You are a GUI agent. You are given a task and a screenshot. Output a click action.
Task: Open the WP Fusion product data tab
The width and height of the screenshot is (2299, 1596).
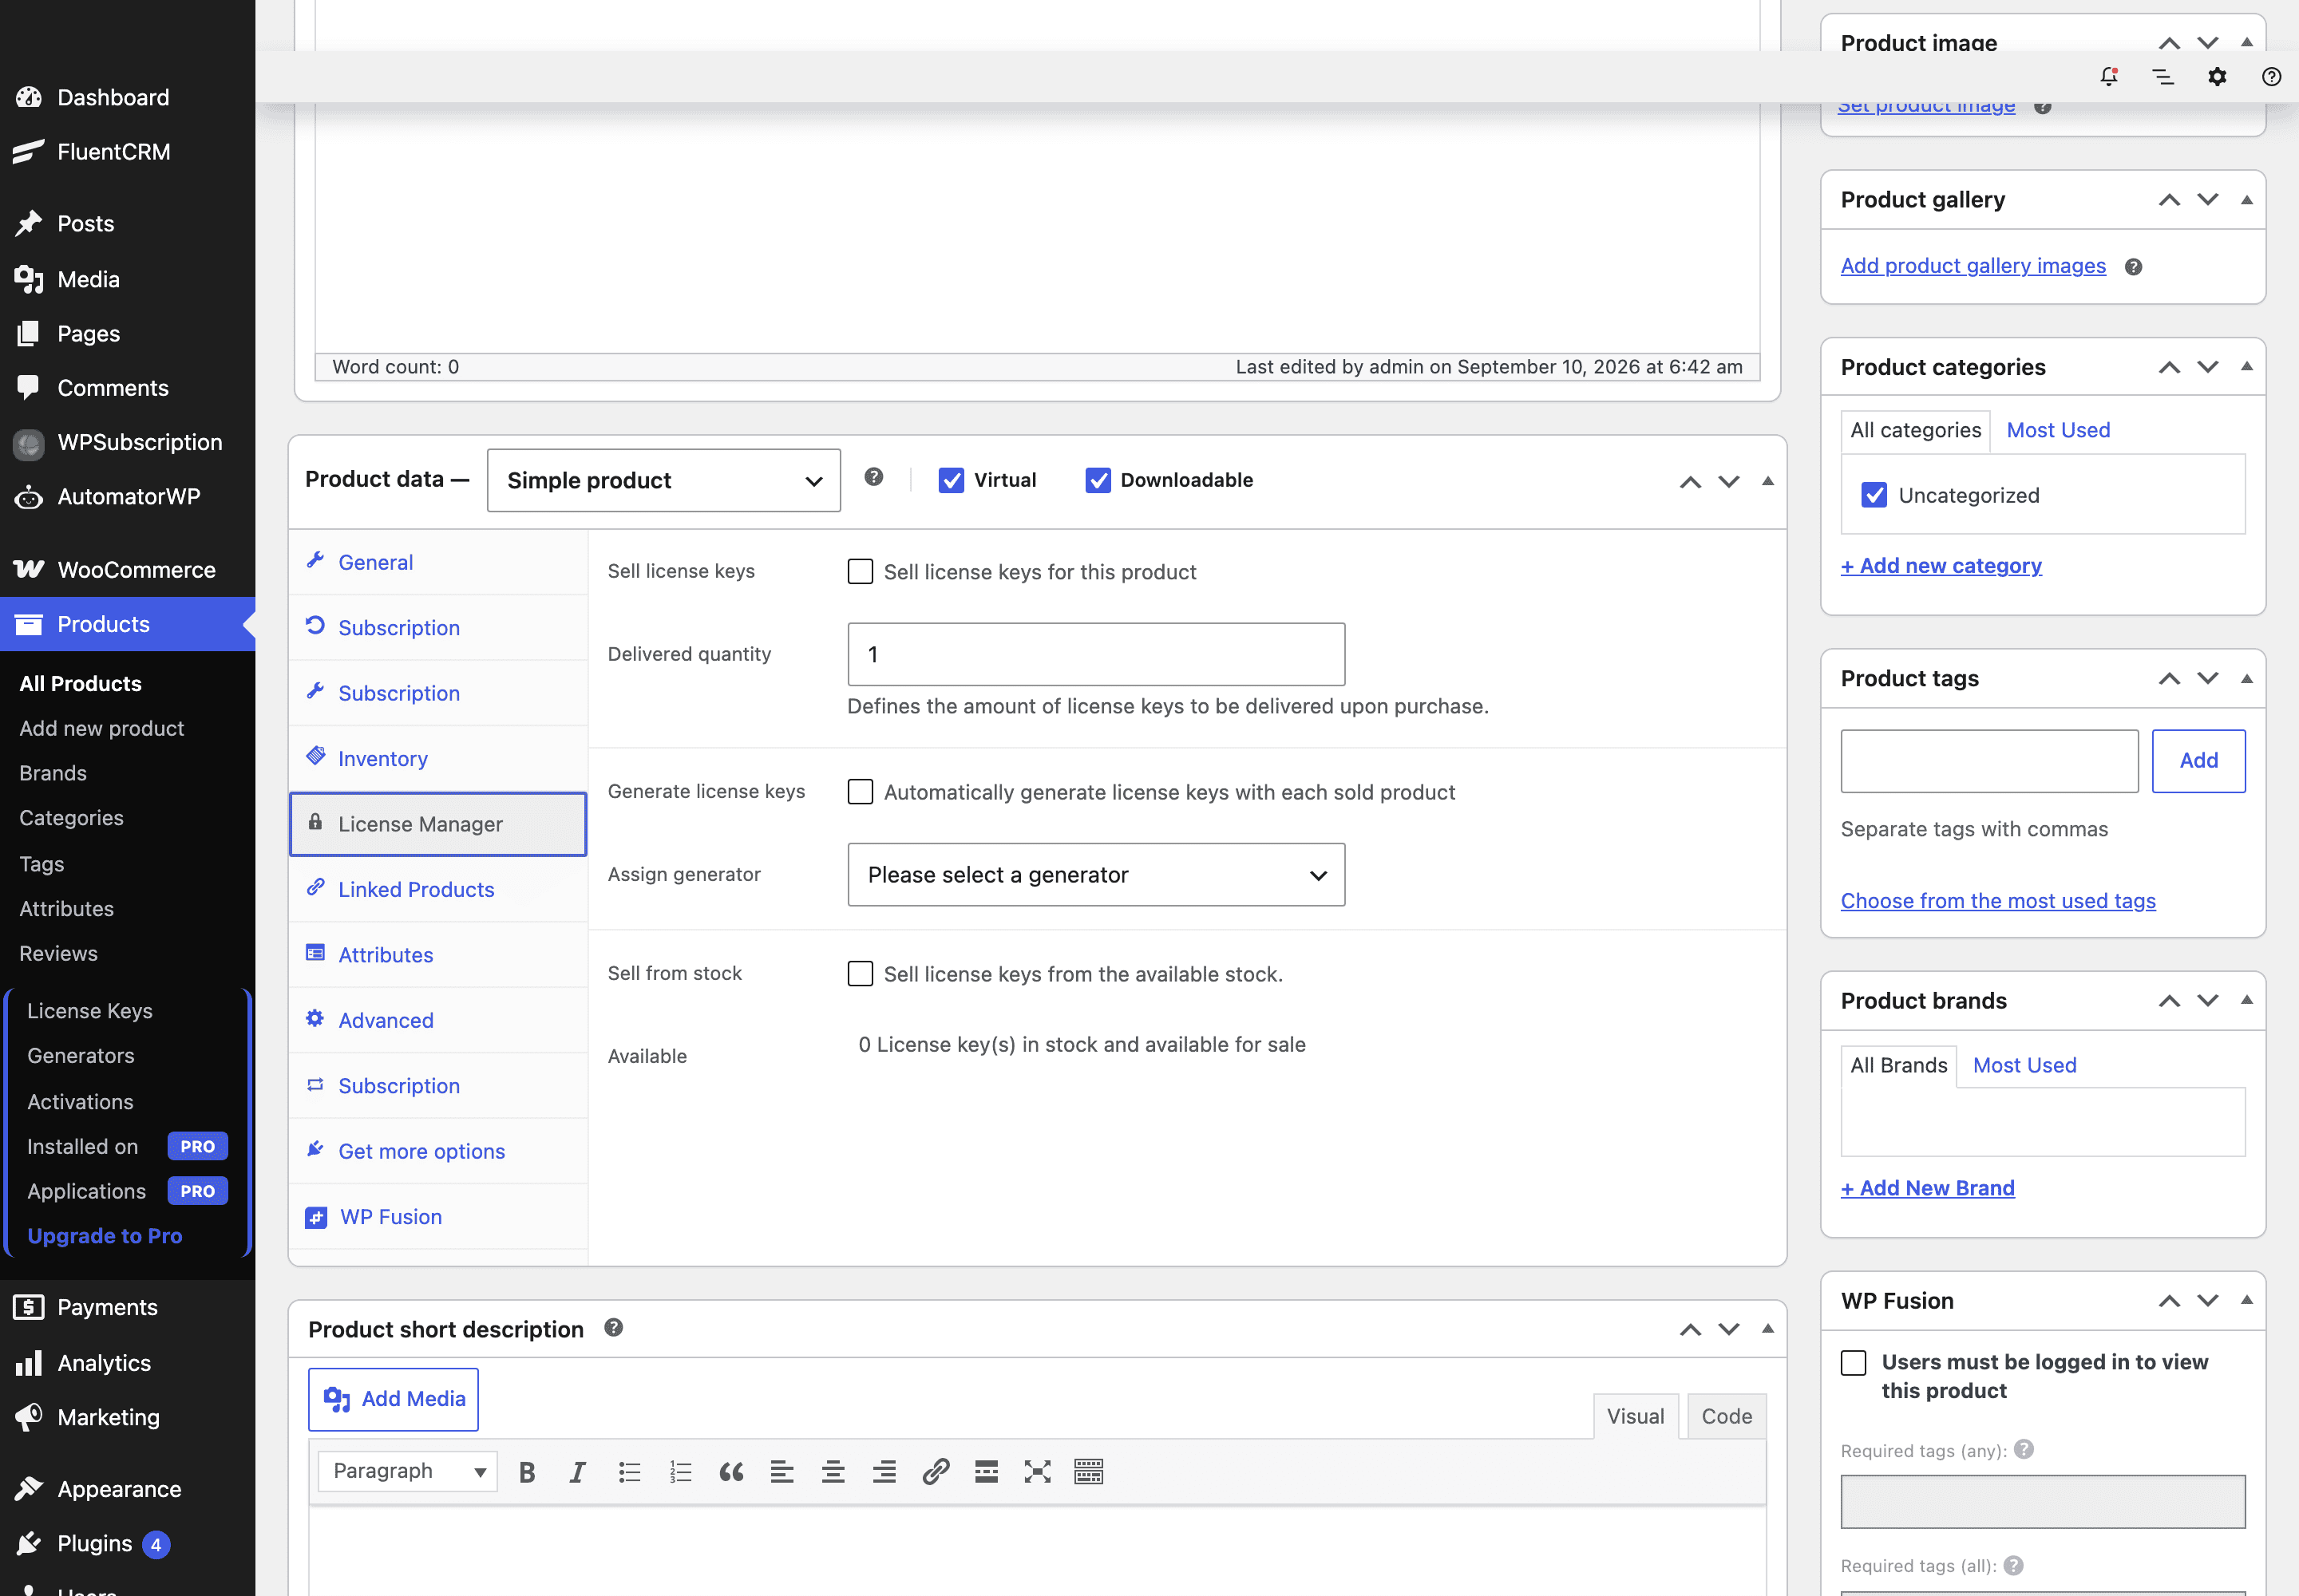click(438, 1216)
